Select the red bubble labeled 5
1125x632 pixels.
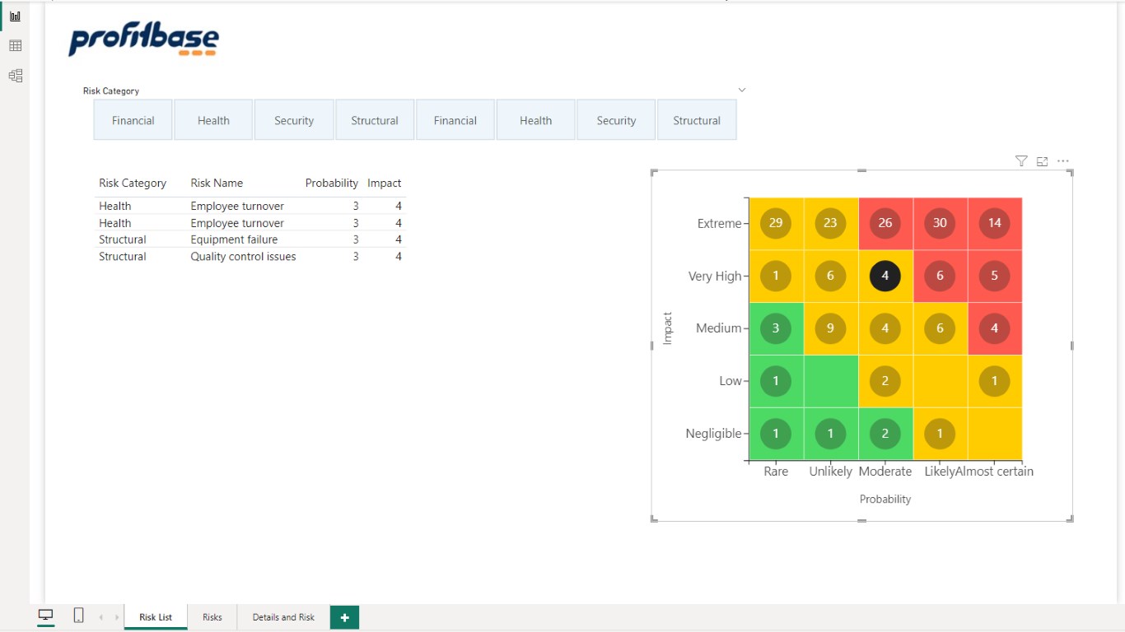click(x=995, y=276)
